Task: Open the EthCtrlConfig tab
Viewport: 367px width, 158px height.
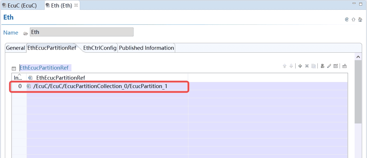Action: tap(100, 48)
